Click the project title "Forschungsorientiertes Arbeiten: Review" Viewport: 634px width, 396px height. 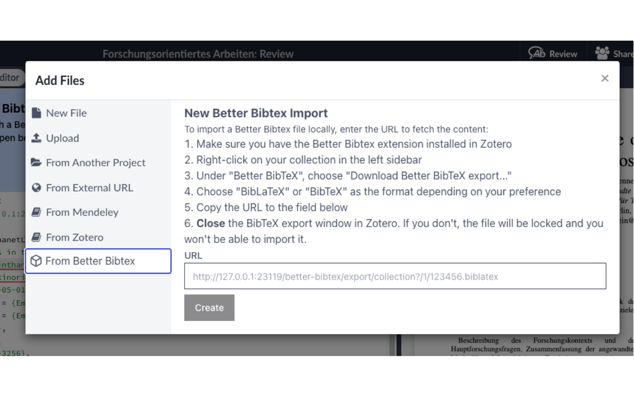click(x=198, y=54)
